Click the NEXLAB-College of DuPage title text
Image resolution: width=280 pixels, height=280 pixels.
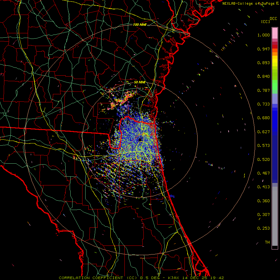click(x=250, y=3)
